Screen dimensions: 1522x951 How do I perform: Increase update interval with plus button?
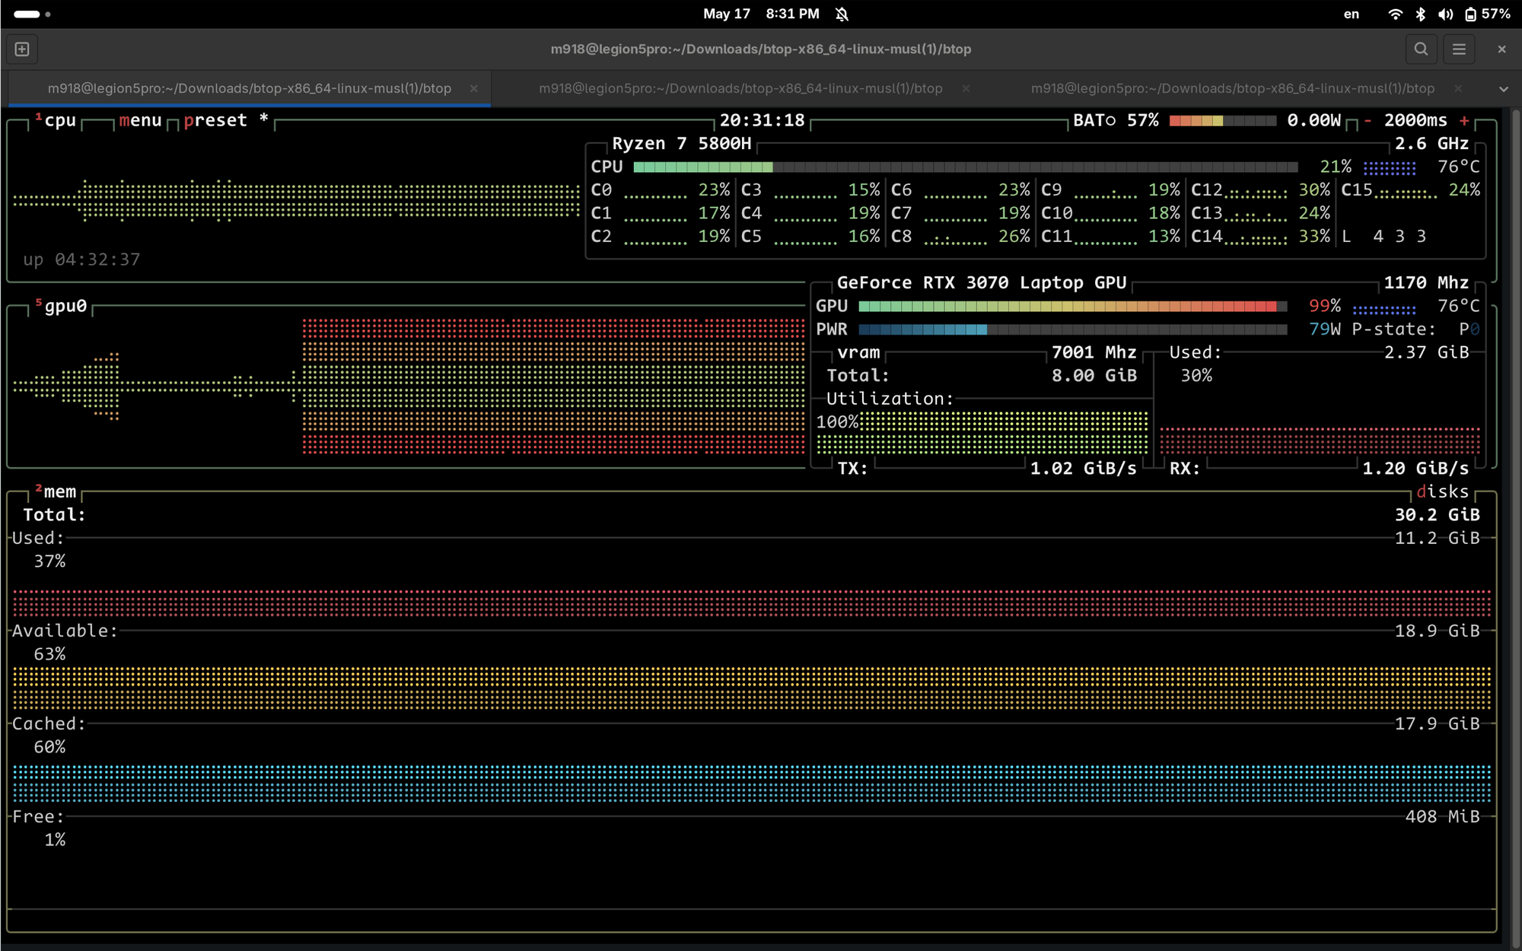[1464, 121]
